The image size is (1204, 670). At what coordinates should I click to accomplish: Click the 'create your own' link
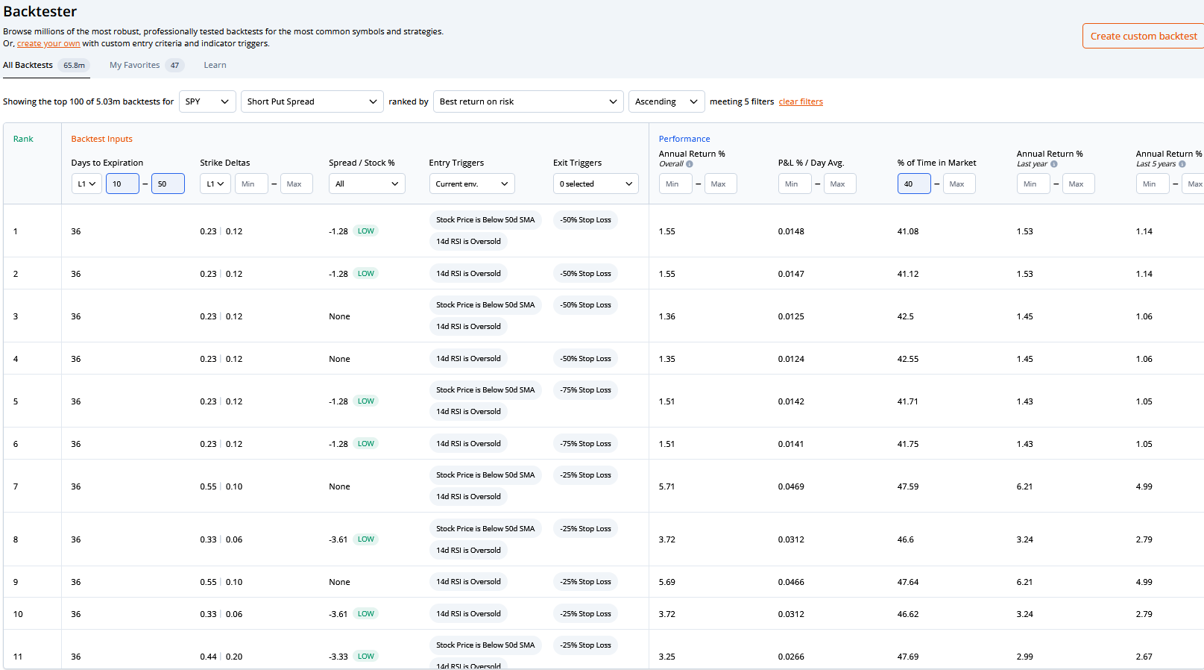coord(48,44)
